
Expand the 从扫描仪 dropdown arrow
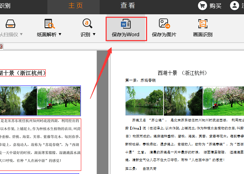[22, 35]
